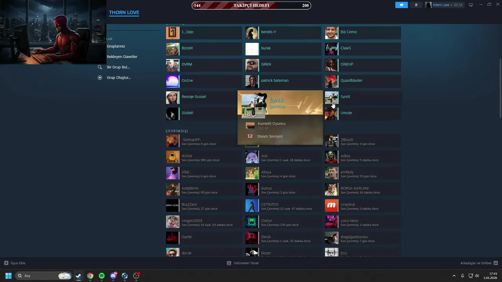502x282 pixels.
Task: Switch to Big Picture mode icon
Action: 471,5
